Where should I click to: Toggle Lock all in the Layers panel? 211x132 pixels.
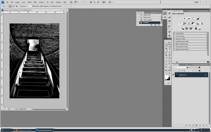(x=184, y=71)
